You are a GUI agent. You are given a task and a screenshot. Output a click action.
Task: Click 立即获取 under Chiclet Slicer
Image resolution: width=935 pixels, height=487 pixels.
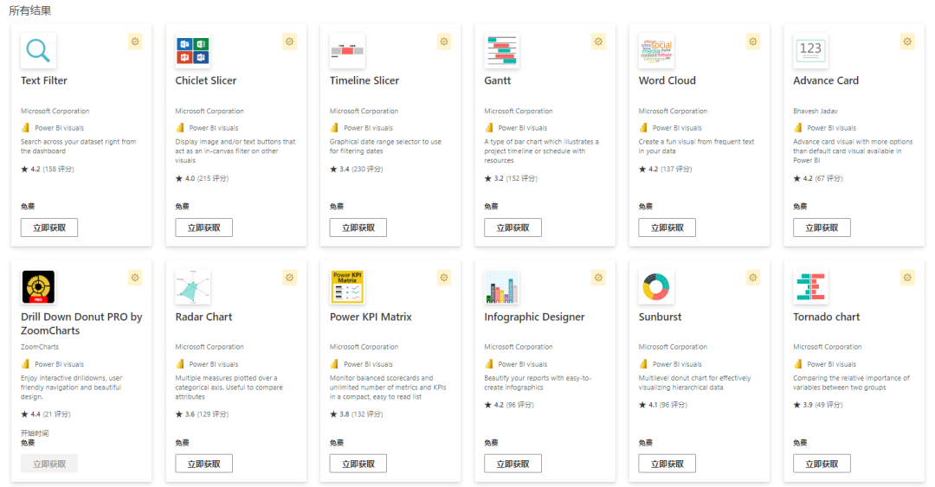(204, 227)
